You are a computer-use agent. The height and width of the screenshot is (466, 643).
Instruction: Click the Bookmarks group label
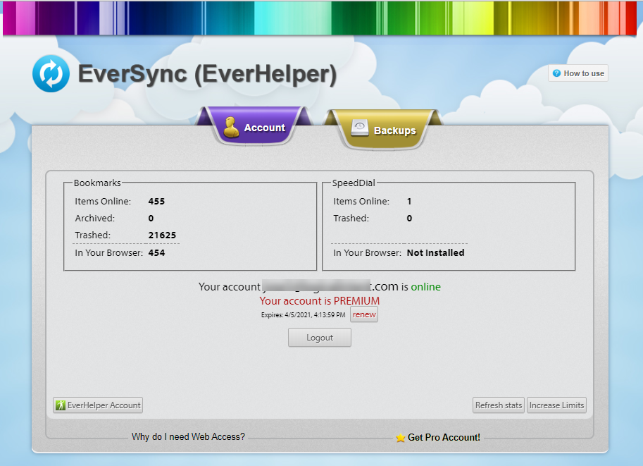[97, 183]
